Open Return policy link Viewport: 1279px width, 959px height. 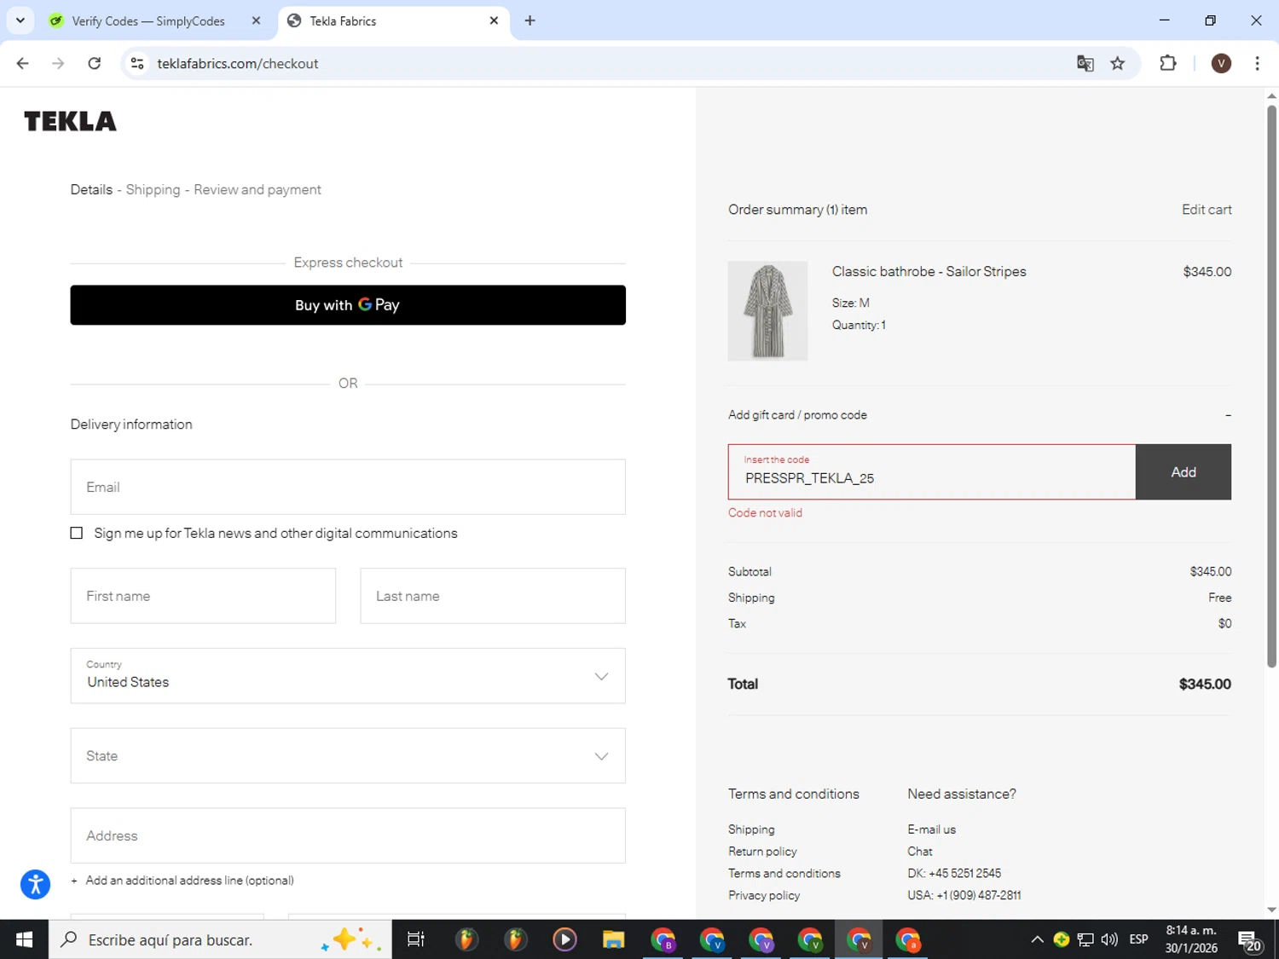[762, 852]
